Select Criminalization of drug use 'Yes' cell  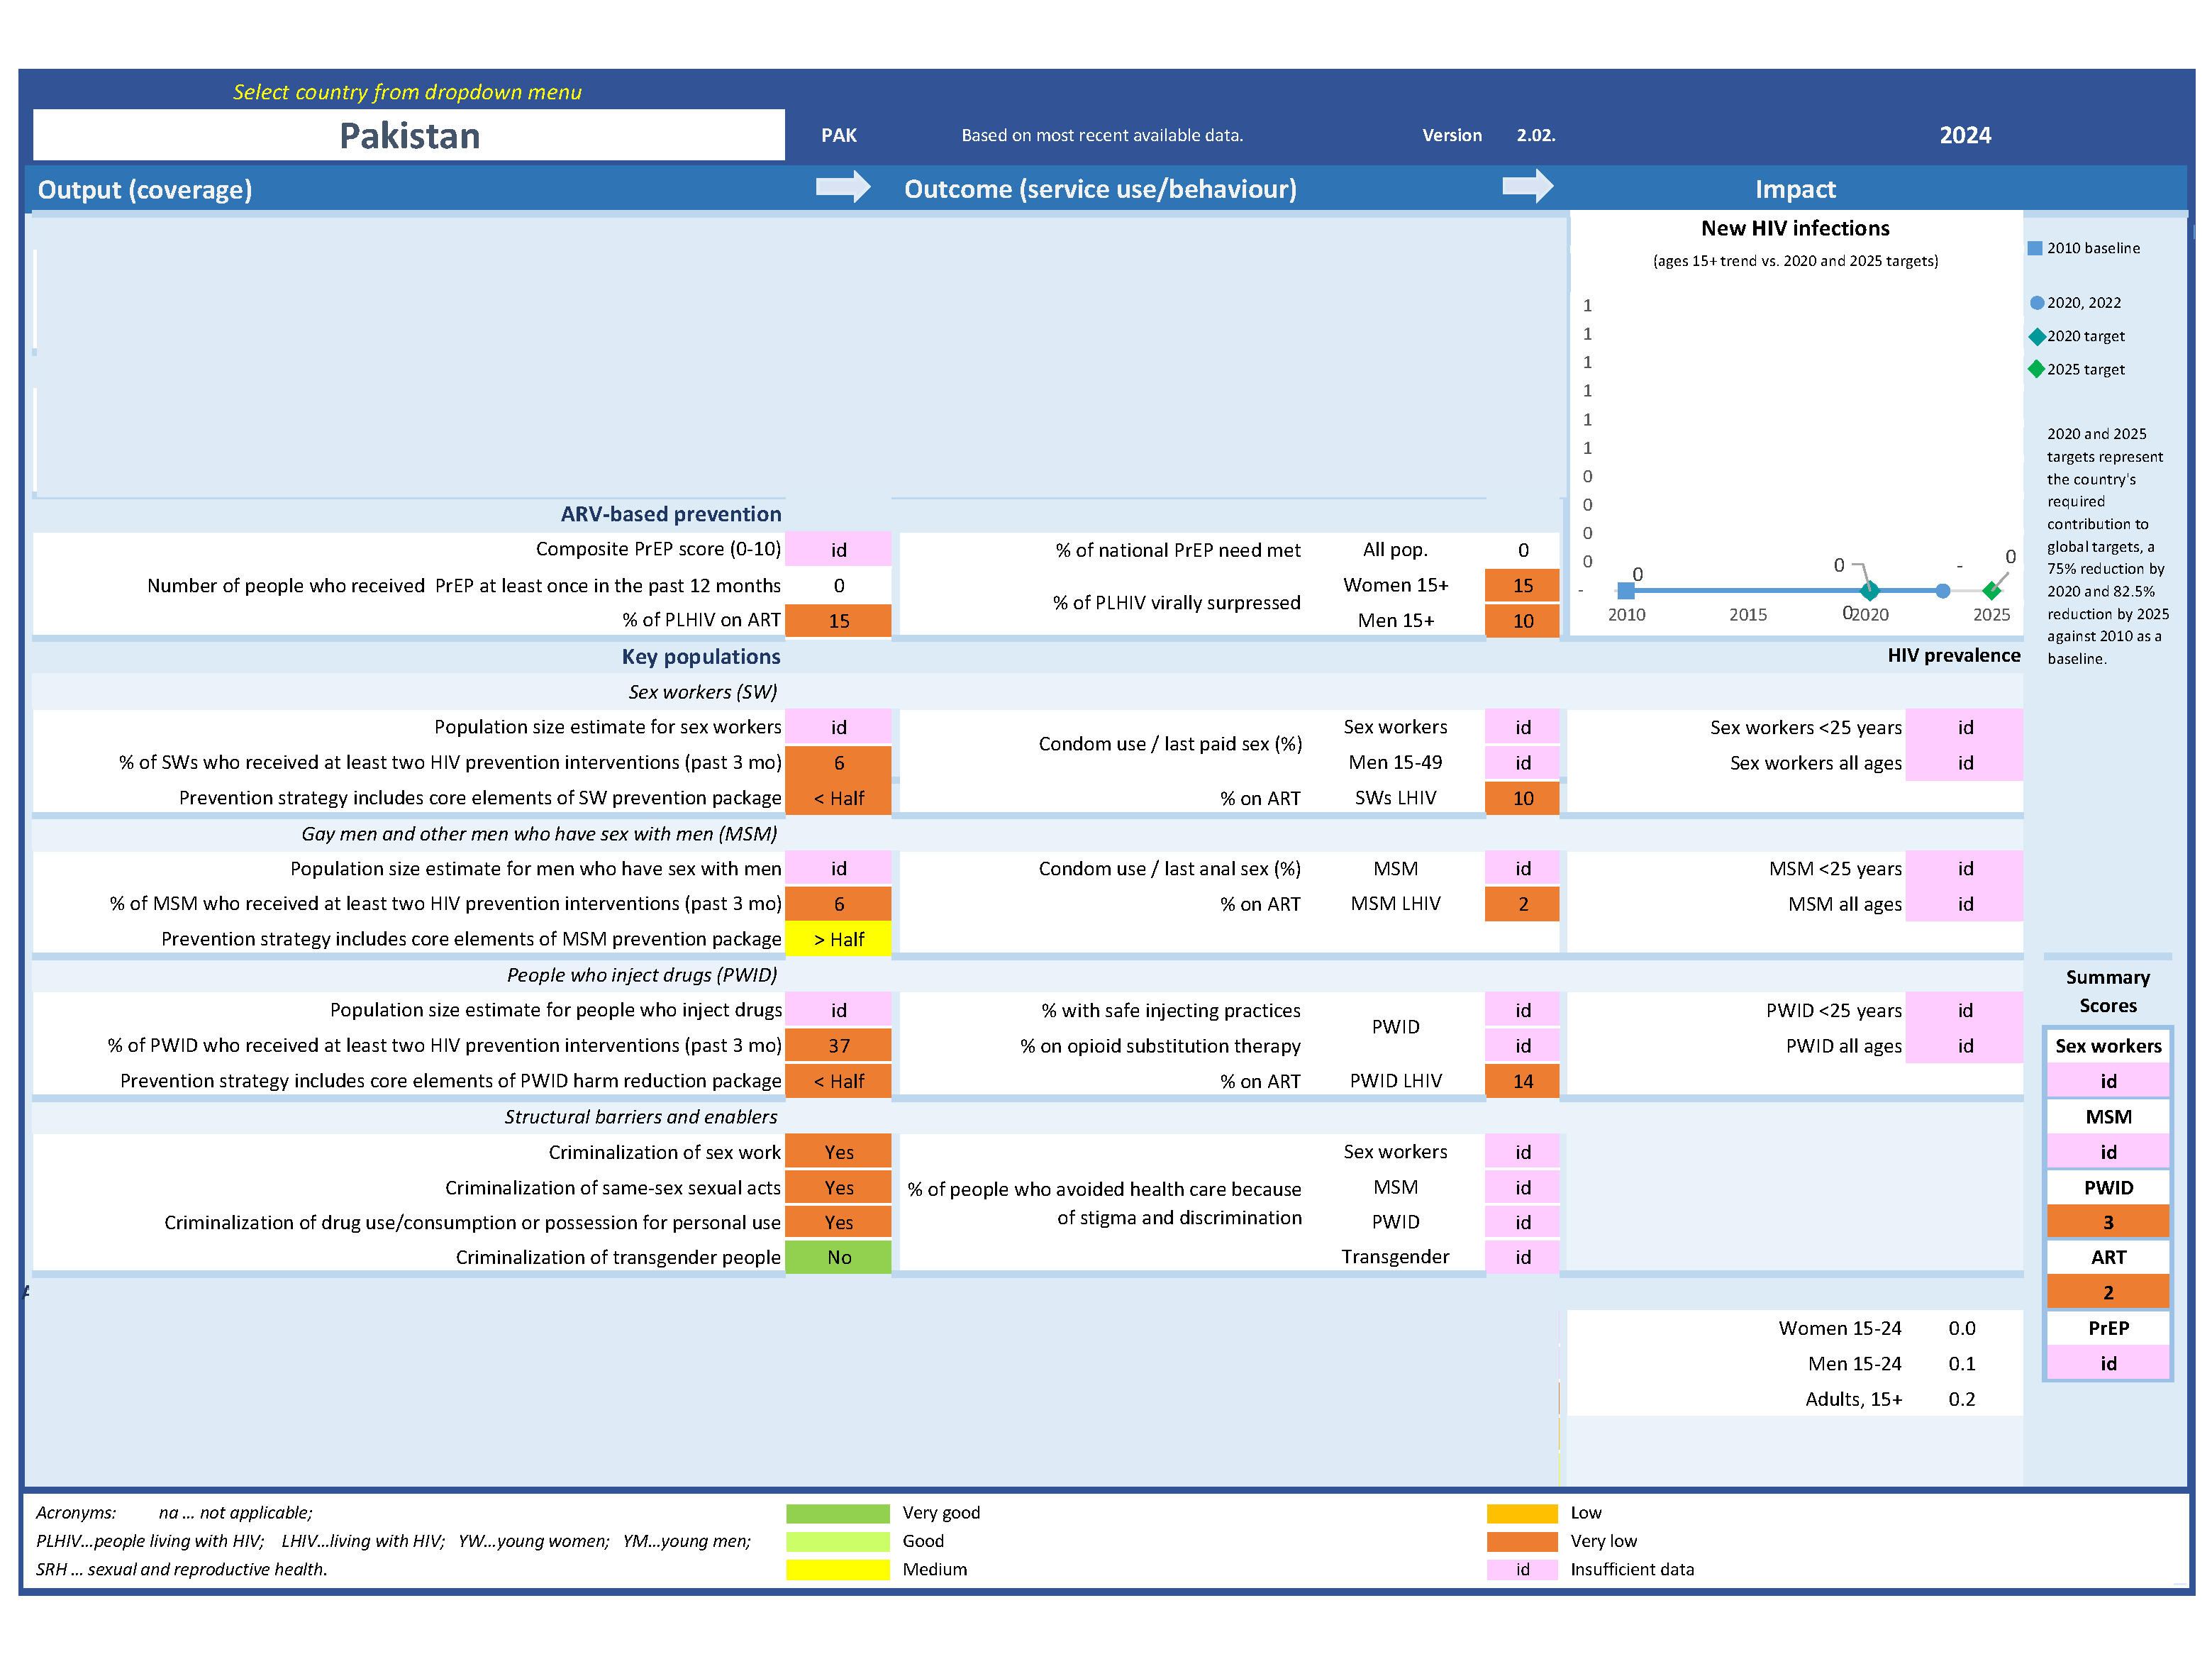(838, 1222)
